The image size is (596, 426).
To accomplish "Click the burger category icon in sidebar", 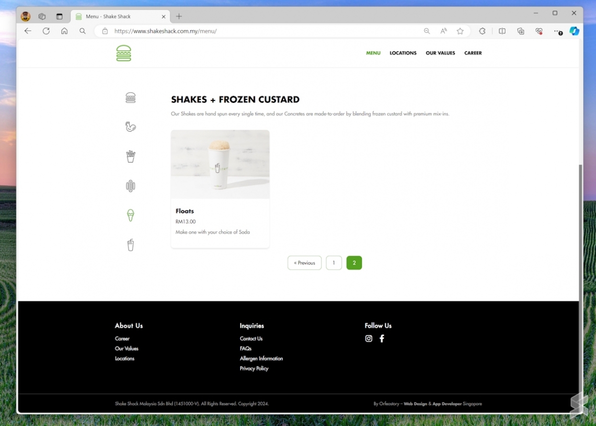I will pyautogui.click(x=131, y=98).
